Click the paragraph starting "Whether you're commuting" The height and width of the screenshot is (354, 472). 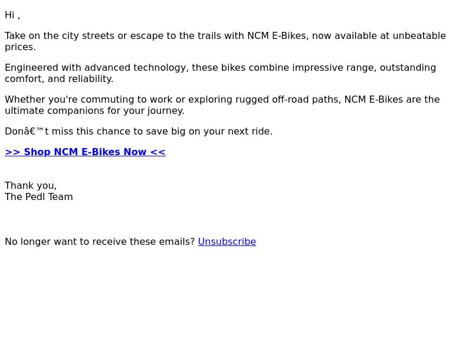(x=222, y=105)
